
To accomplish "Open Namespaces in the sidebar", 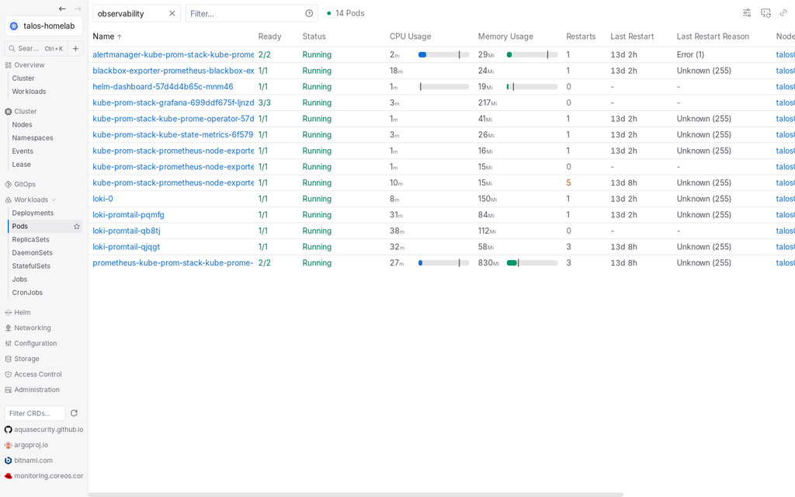I will 33,138.
